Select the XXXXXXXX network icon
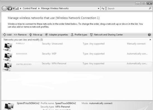Image resolution: width=153 pixels, height=110 pixels. click(x=8, y=57)
